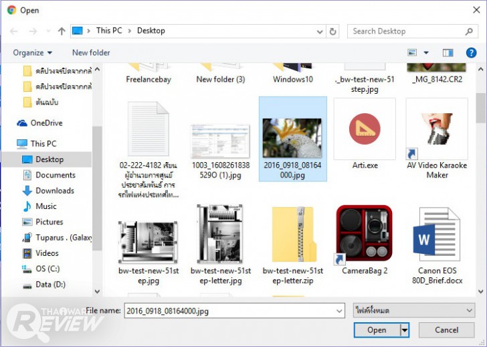Open Videos in navigation pane
The height and width of the screenshot is (347, 487).
41,253
